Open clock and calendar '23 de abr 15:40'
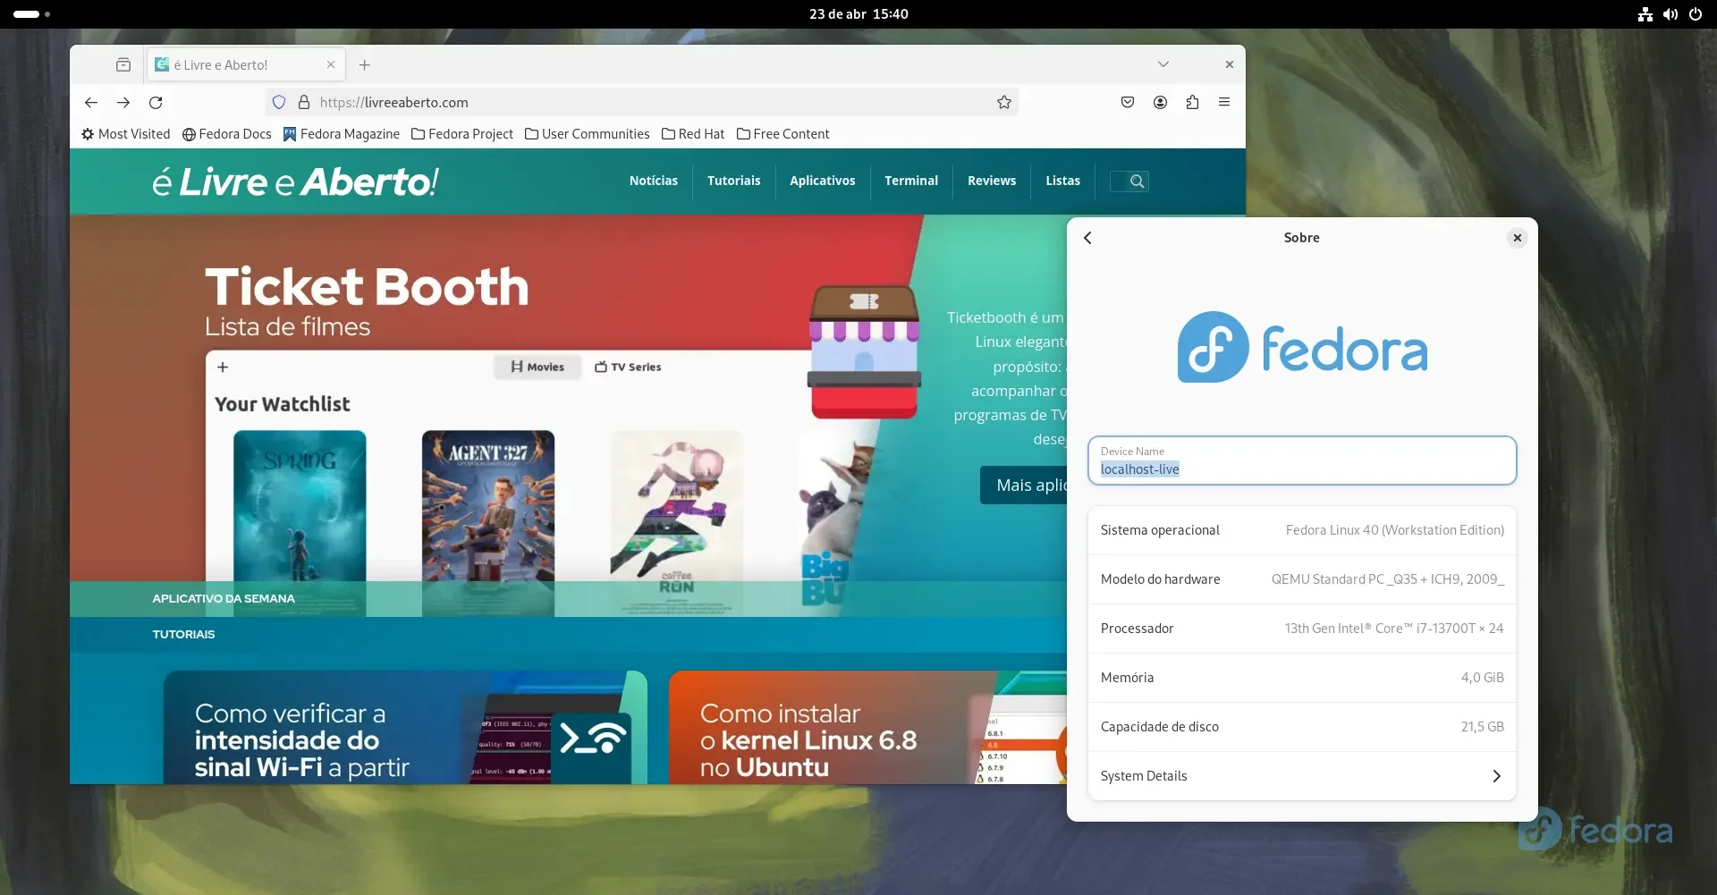Viewport: 1717px width, 895px height. tap(858, 14)
